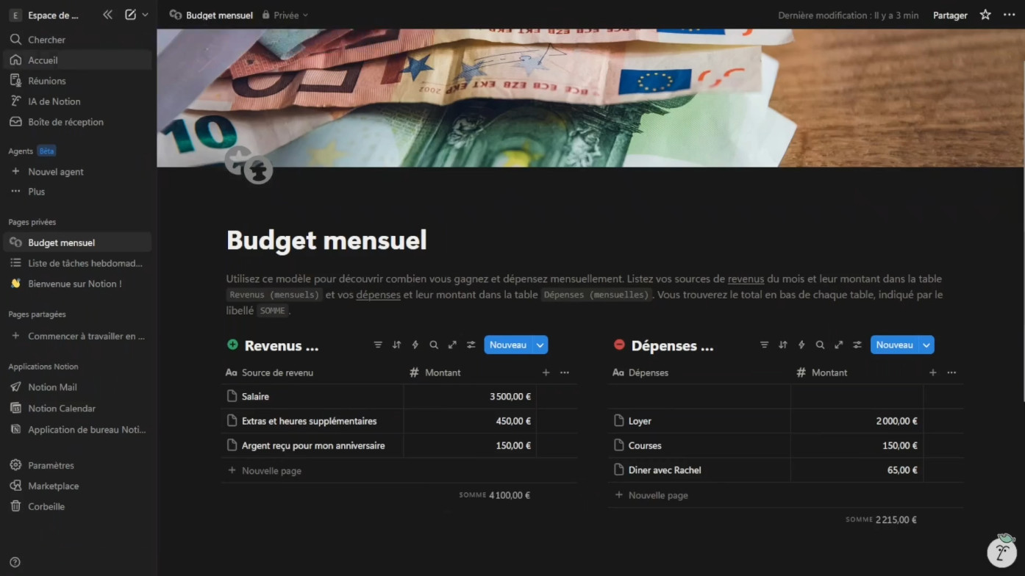Click the new page compose icon

point(130,15)
